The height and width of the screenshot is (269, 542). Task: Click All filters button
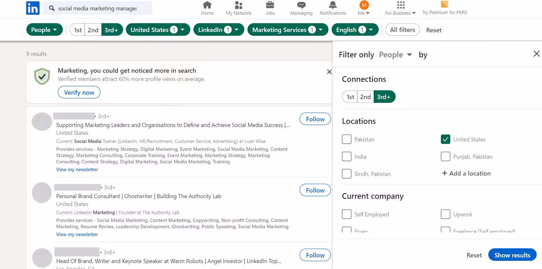click(402, 30)
